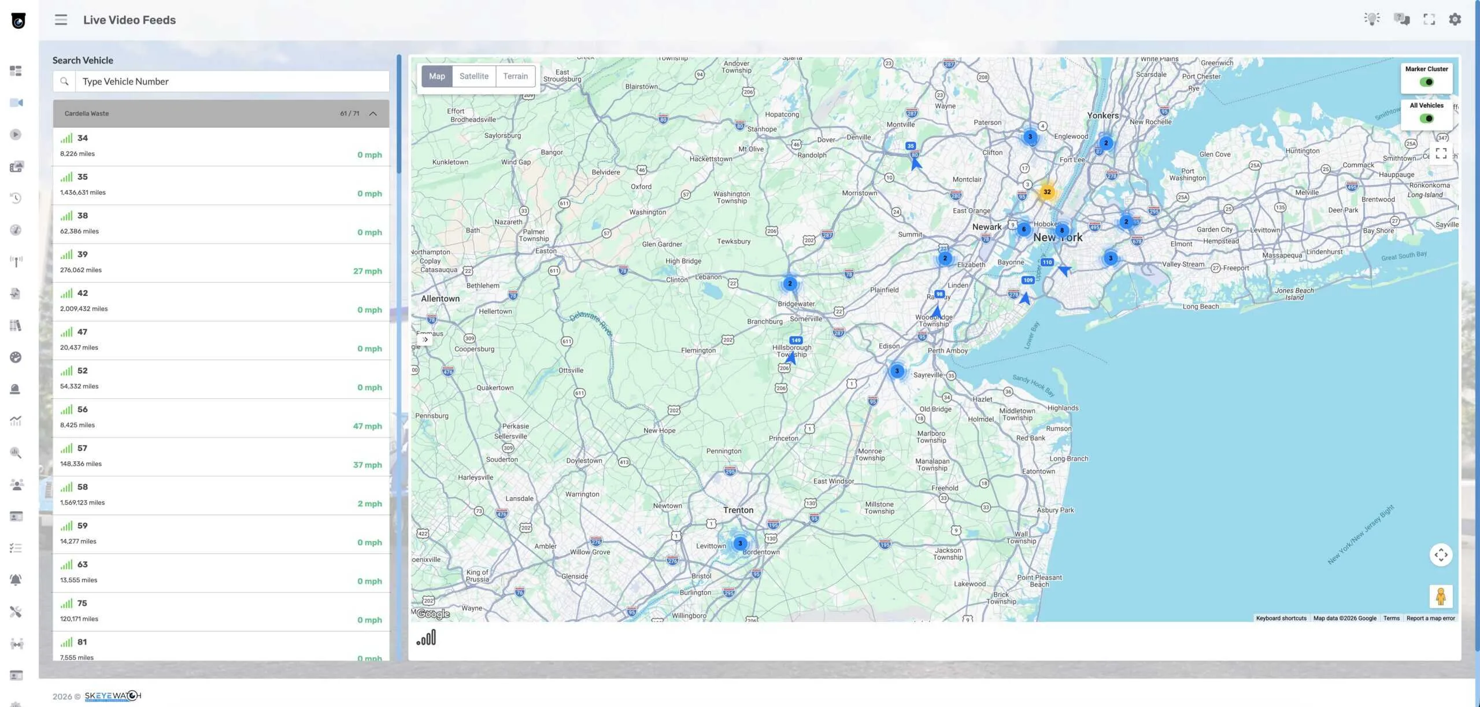Select vehicle 52 in the list
Viewport: 1480px width, 707px height.
(x=221, y=379)
